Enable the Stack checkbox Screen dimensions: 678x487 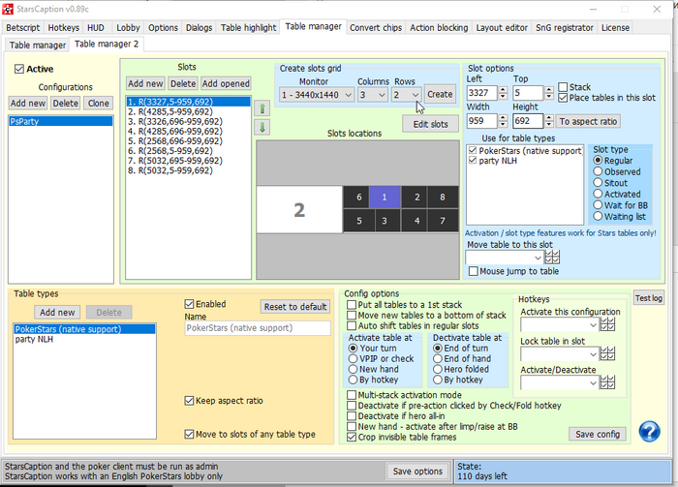pos(564,87)
